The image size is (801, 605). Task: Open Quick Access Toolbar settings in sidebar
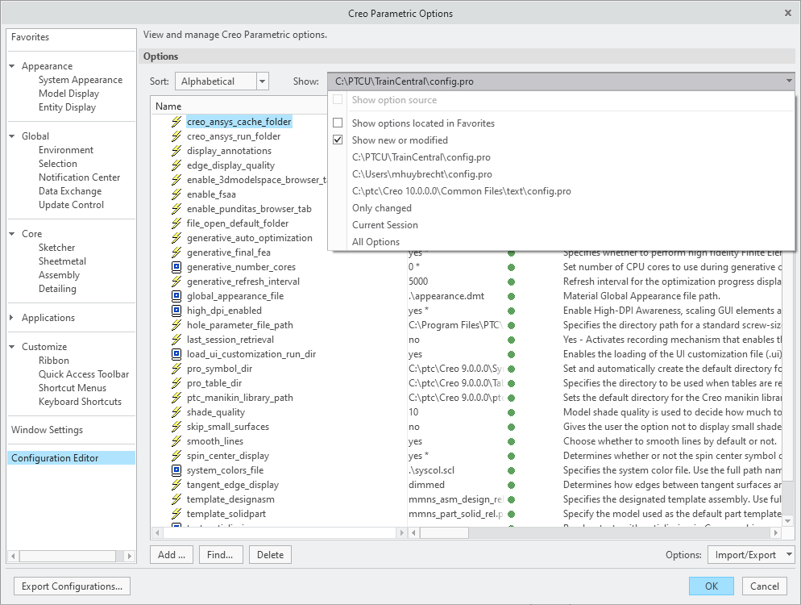(x=84, y=374)
